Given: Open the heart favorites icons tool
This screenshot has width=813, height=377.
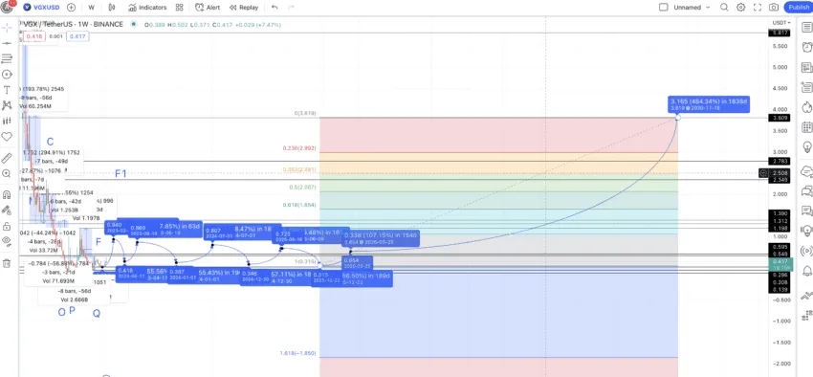Looking at the screenshot, I should coord(7,137).
